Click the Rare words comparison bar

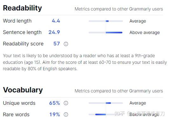tap(106, 114)
